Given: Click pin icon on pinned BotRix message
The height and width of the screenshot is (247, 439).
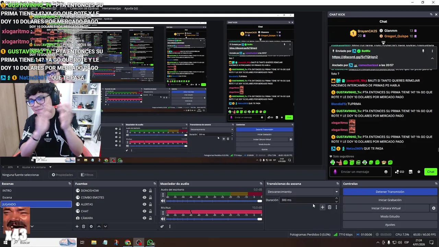Looking at the screenshot, I should tap(423, 51).
